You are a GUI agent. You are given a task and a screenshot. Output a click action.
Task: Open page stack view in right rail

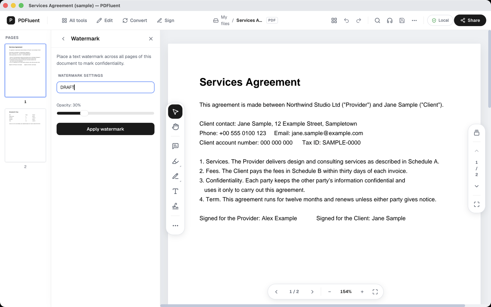point(477,133)
